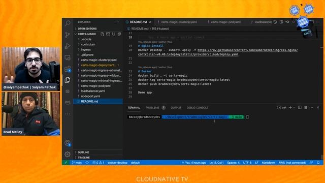
Task: Click the default namespace in status bar
Action: (135, 163)
